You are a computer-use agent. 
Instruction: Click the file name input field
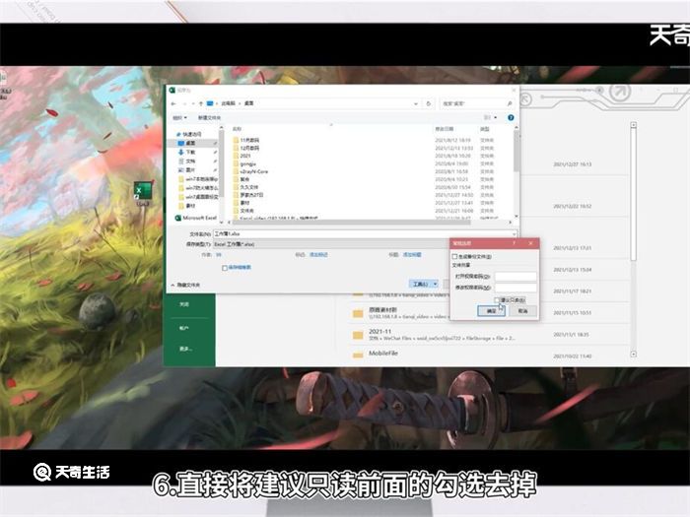tap(361, 234)
